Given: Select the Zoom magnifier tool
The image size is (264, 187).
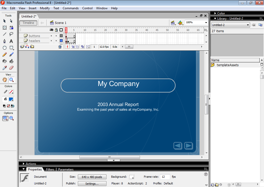Looking at the screenshot, I should coord(11,80).
